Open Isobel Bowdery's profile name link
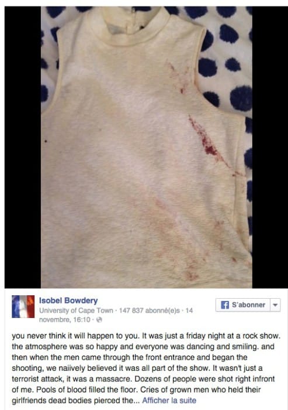Screen dimensions: 288x410 (x=68, y=300)
